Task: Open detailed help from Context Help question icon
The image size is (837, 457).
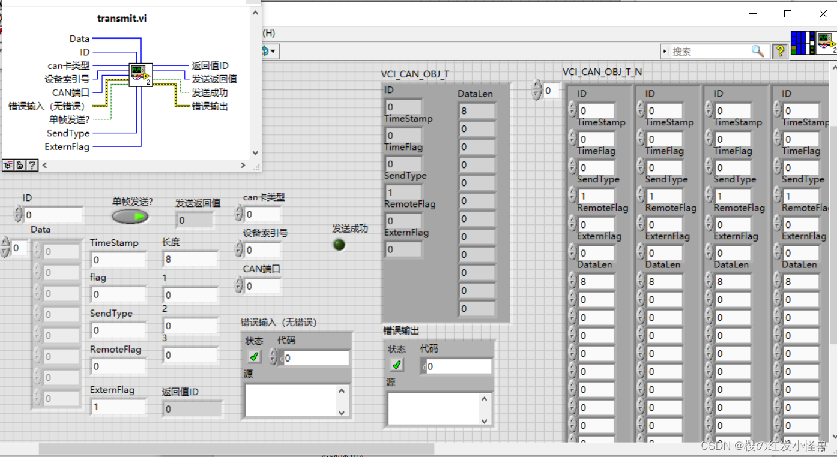Action: 32,165
